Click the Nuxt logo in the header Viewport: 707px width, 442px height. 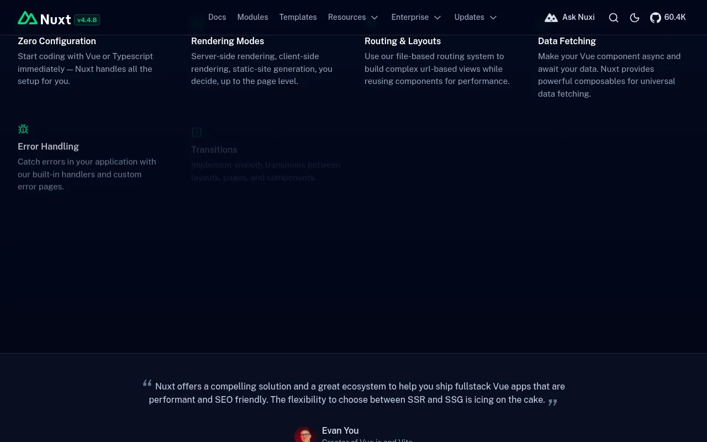click(x=44, y=18)
